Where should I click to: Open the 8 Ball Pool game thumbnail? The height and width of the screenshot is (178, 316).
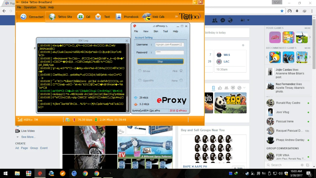pos(275,57)
